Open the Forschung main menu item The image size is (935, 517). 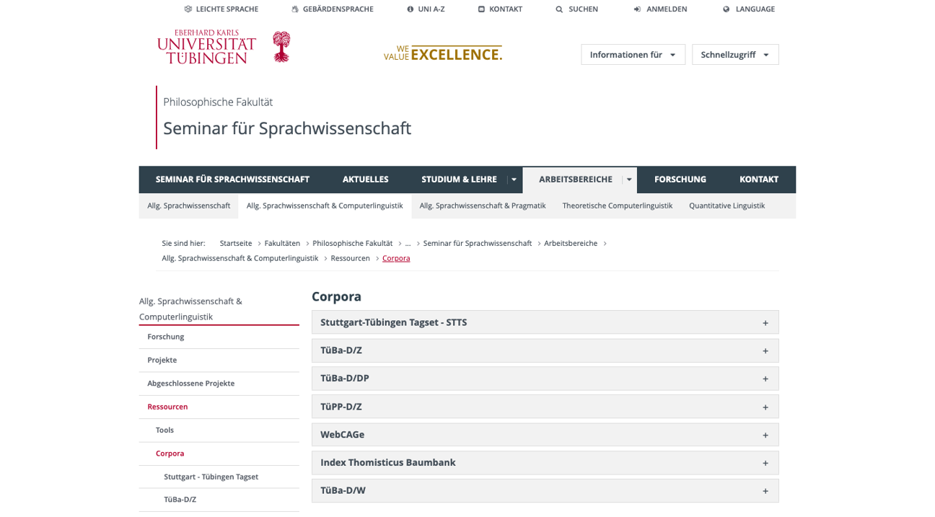click(x=680, y=180)
